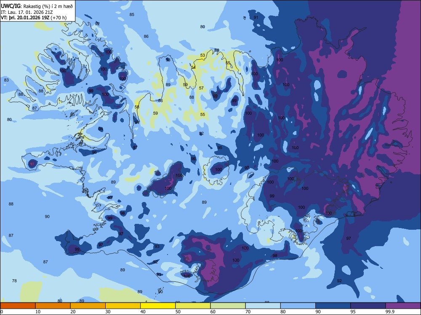
Task: Select the amber 30–40 legend swatch
Action: point(123,306)
